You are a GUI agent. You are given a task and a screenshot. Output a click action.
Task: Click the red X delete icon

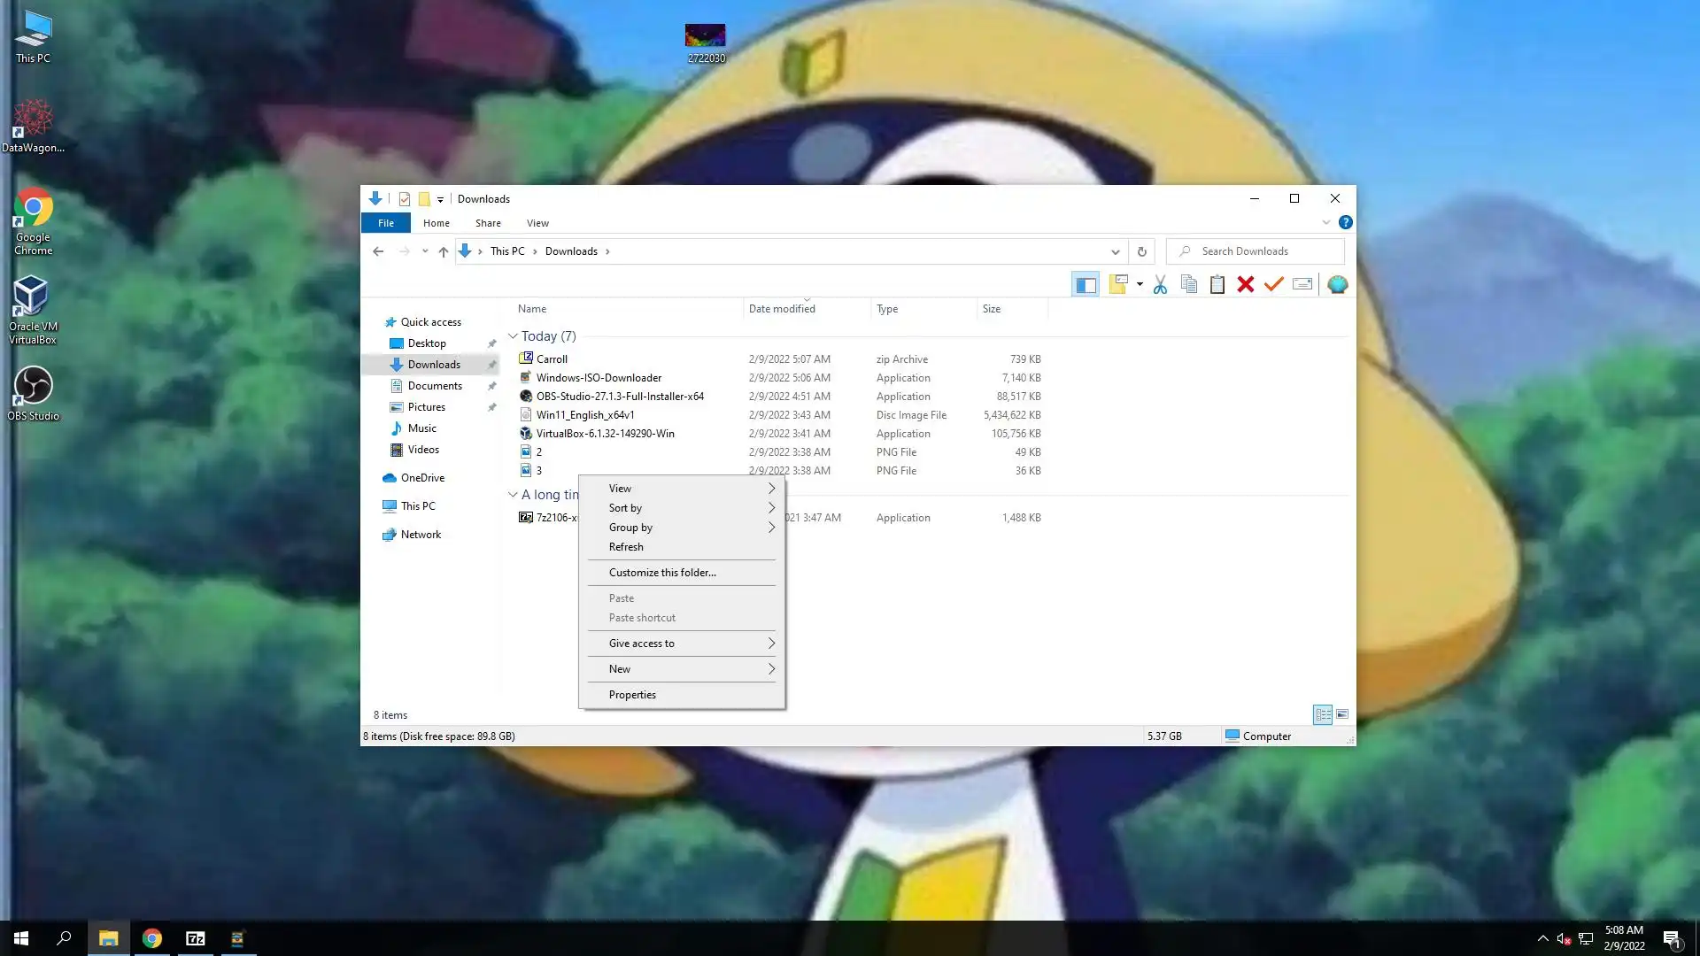pos(1246,284)
